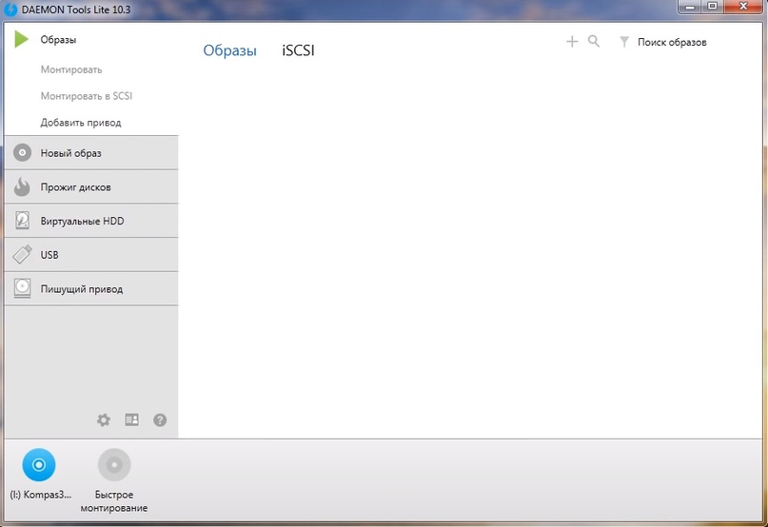Screen dimensions: 768x527
Task: Minimize the DAEMON Tools window
Action: click(x=691, y=7)
